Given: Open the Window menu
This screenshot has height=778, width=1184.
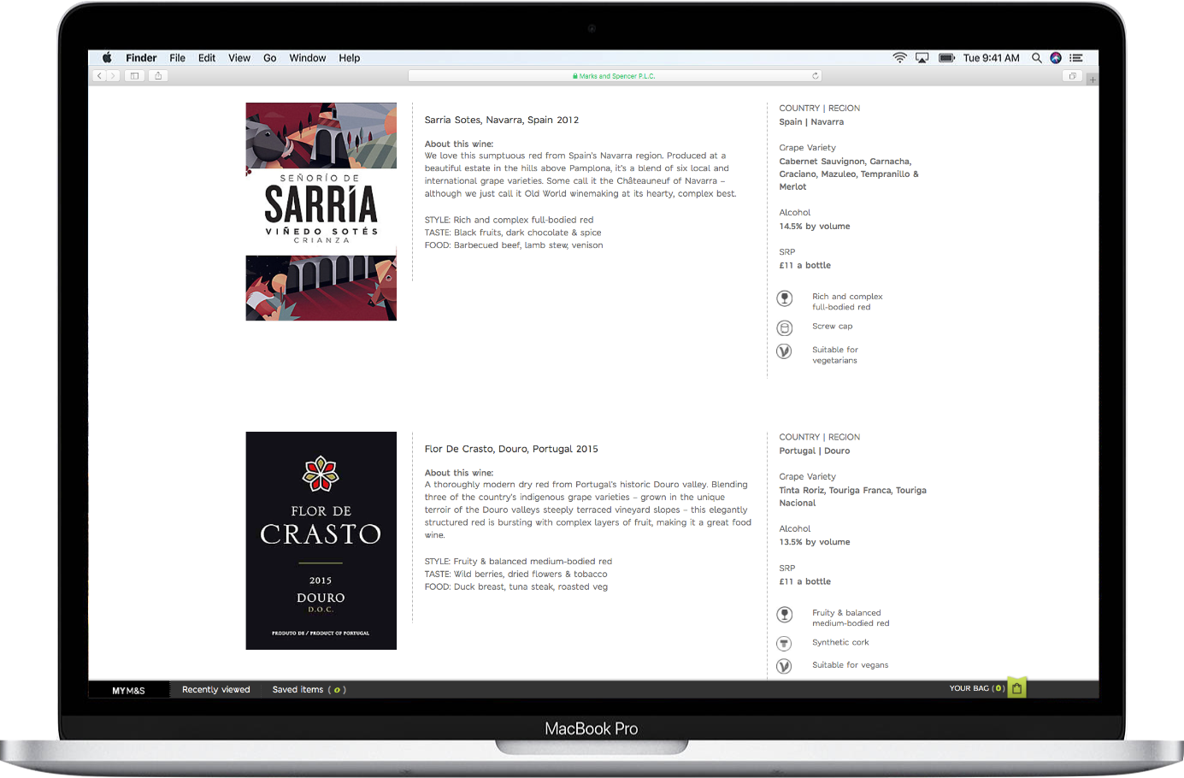Looking at the screenshot, I should (x=308, y=58).
